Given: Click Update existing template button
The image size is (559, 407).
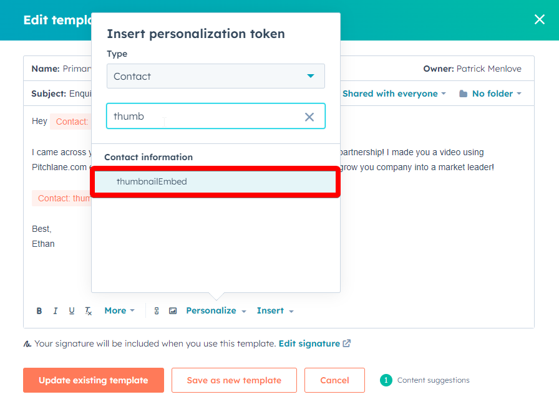Looking at the screenshot, I should 94,380.
